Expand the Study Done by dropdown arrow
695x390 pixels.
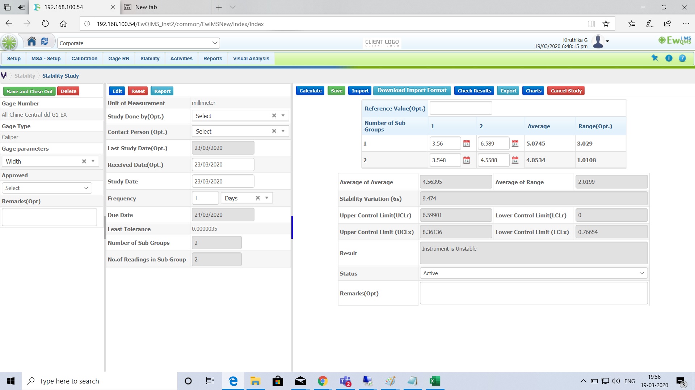283,116
